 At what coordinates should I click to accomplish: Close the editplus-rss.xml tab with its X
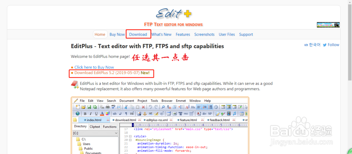[x=171, y=120]
